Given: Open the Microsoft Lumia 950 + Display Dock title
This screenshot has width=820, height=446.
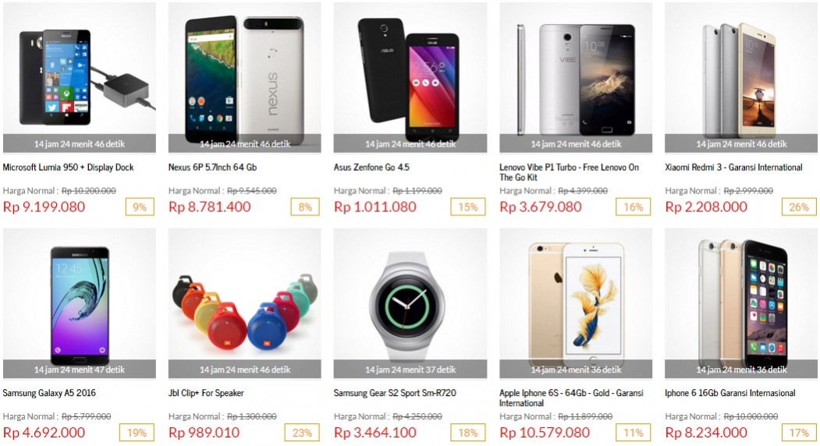Looking at the screenshot, I should point(68,168).
